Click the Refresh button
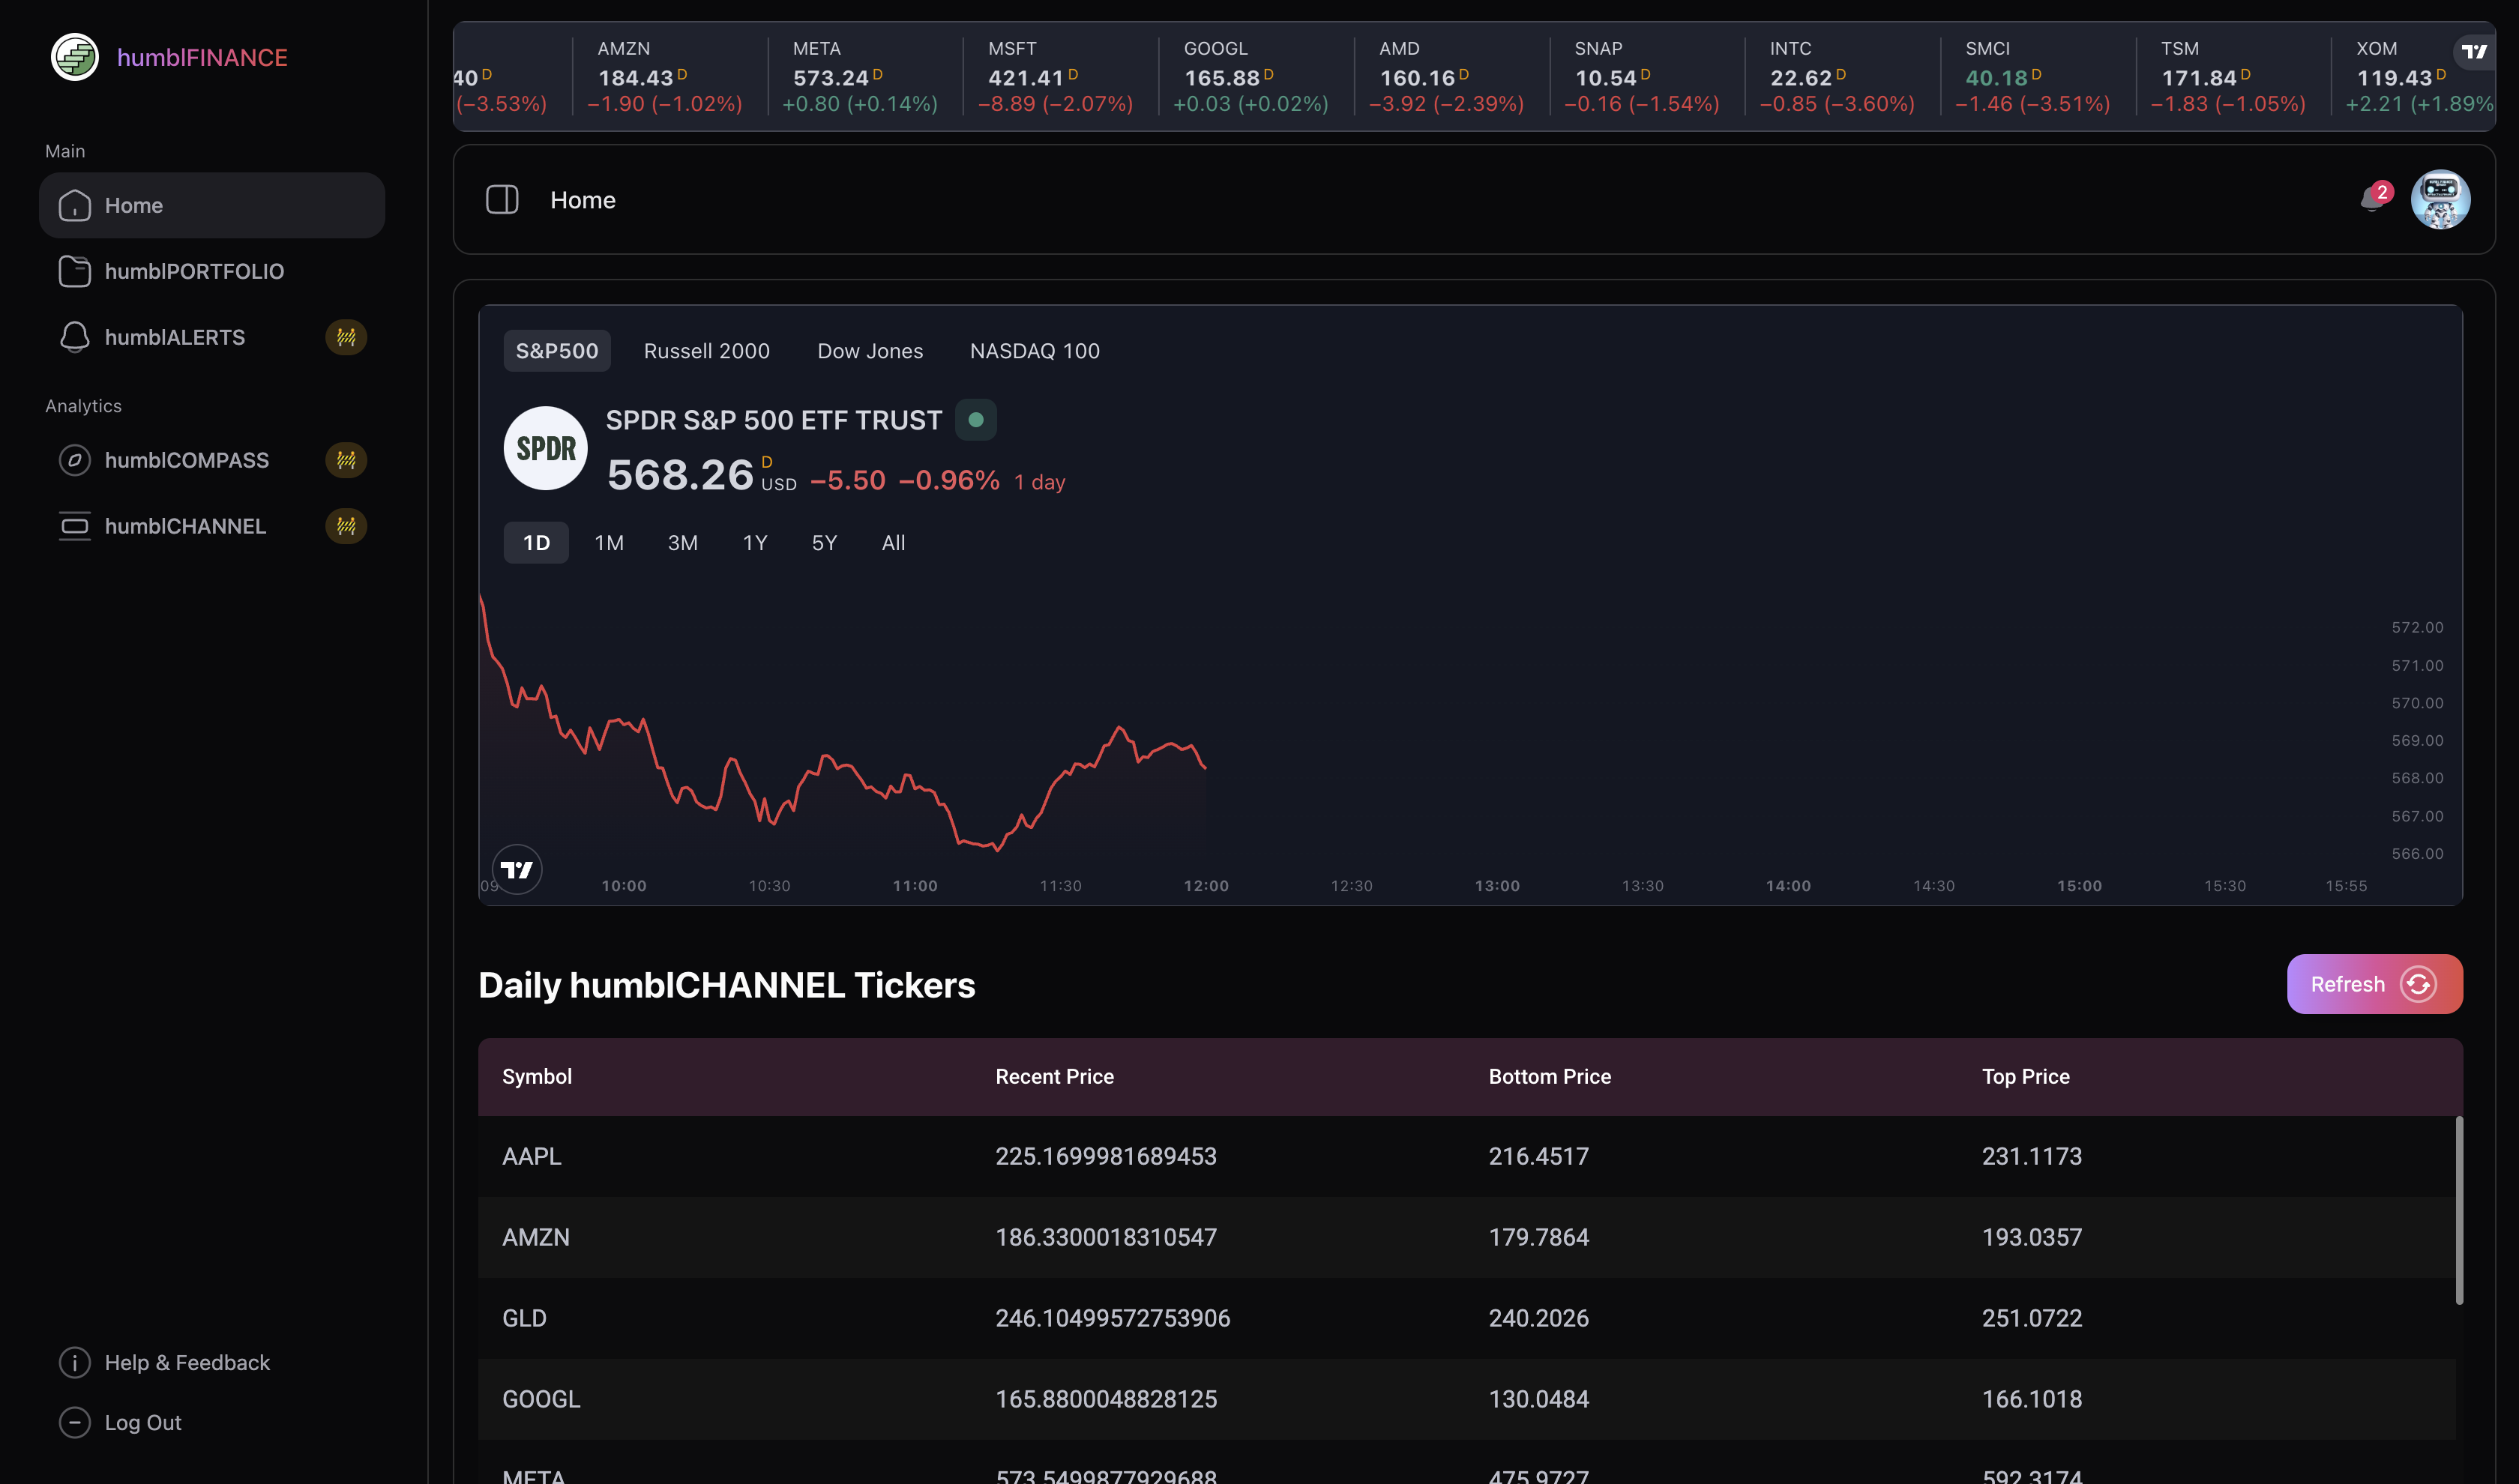The height and width of the screenshot is (1484, 2519). (x=2374, y=984)
